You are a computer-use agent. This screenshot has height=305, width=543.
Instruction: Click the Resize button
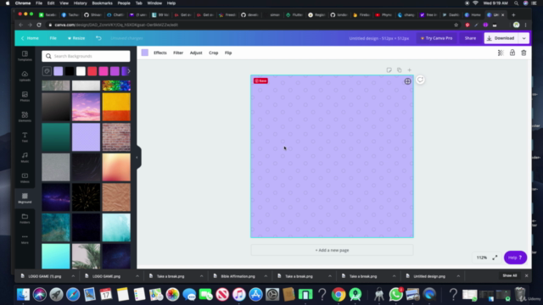coord(76,38)
